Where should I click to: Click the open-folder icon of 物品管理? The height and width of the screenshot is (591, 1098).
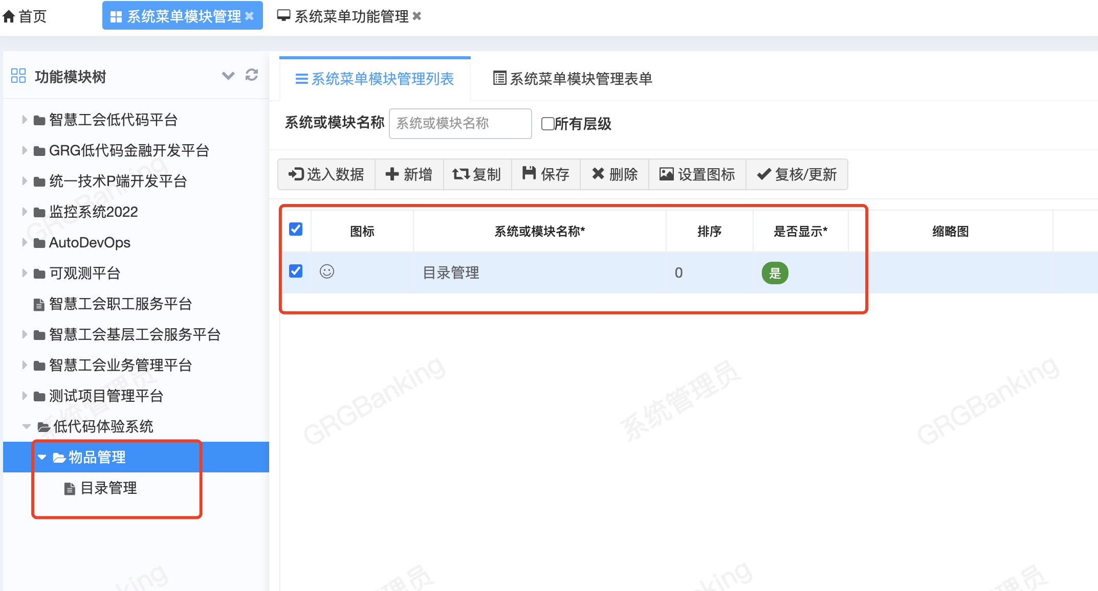(x=59, y=458)
